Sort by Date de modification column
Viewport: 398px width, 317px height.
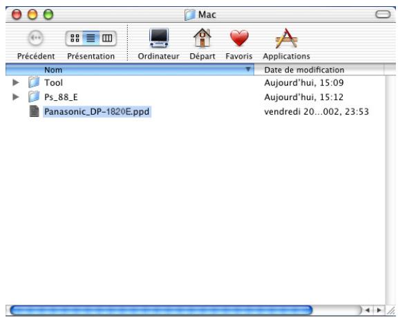pyautogui.click(x=319, y=70)
